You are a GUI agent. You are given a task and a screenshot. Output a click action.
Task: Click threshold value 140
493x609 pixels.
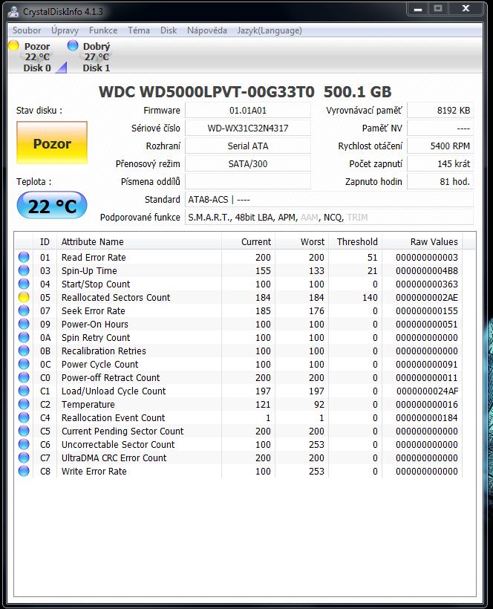[x=370, y=298]
